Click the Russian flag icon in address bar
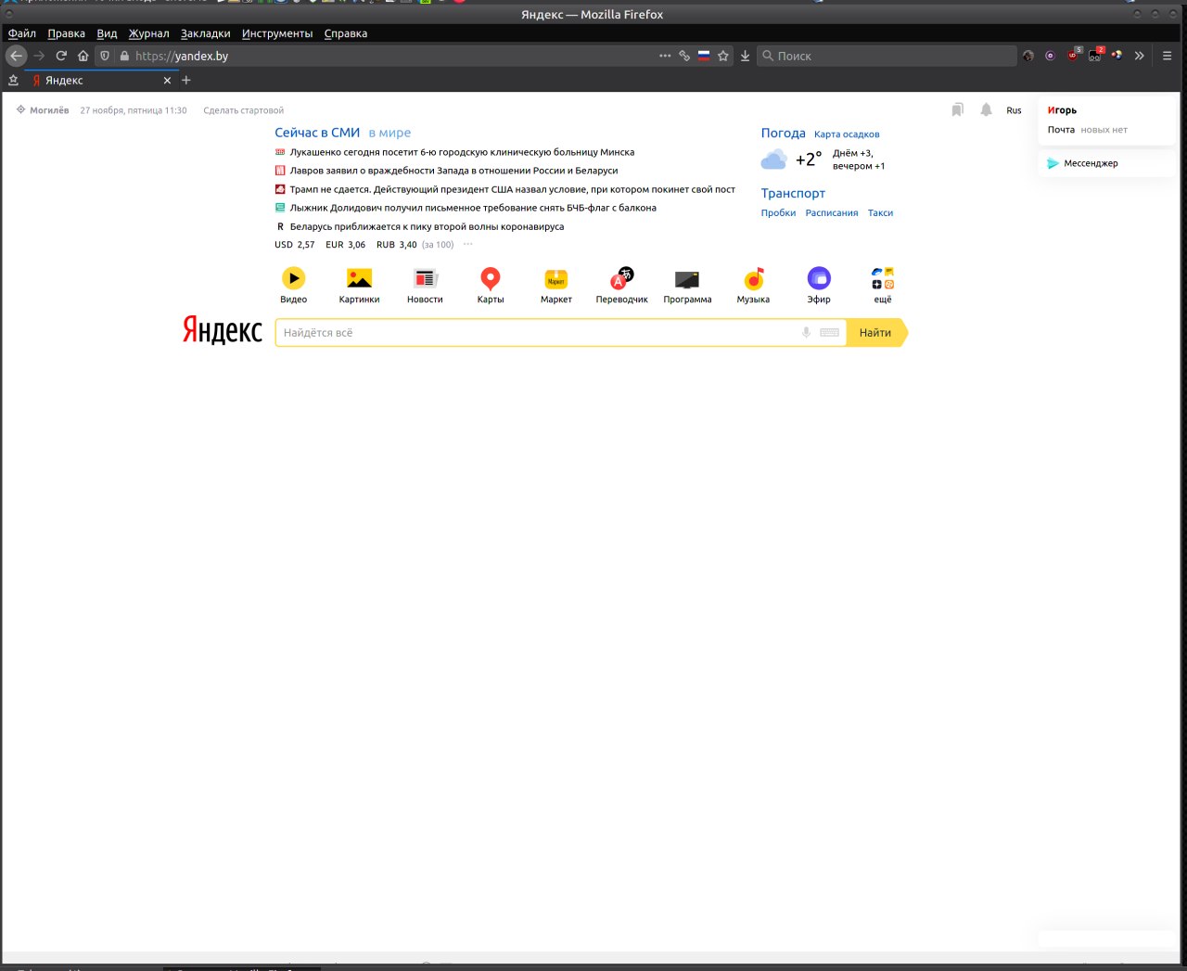This screenshot has height=971, width=1187. coord(704,56)
